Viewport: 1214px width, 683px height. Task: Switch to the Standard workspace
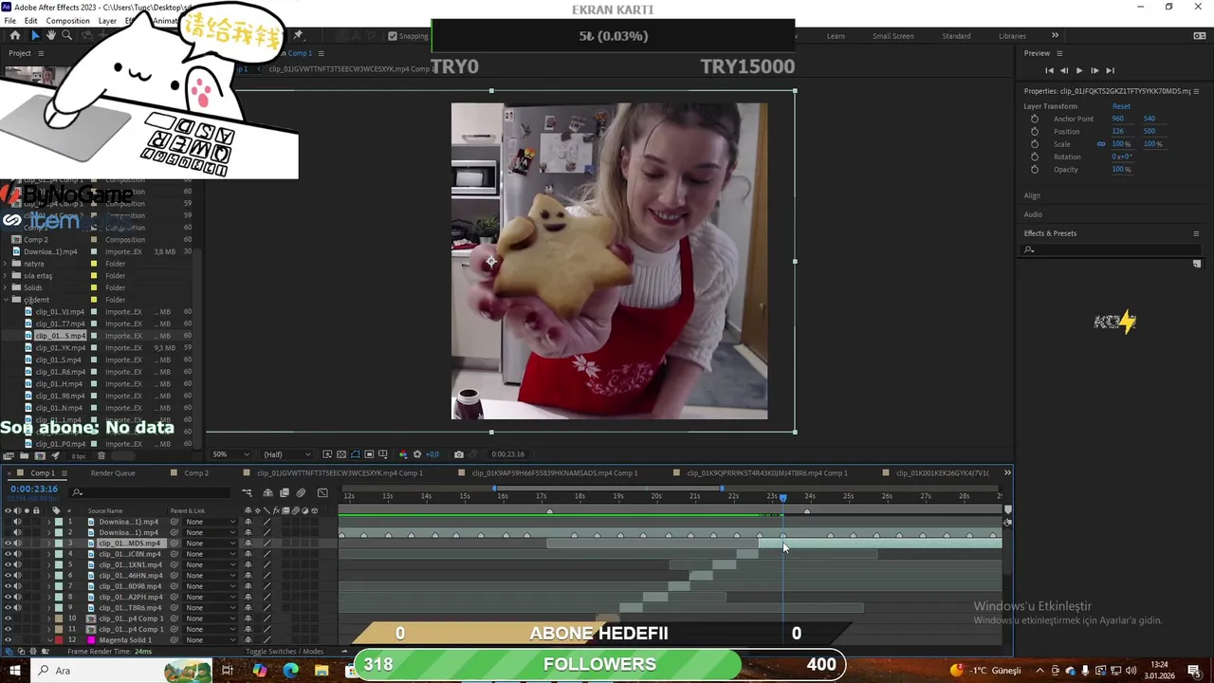[956, 36]
